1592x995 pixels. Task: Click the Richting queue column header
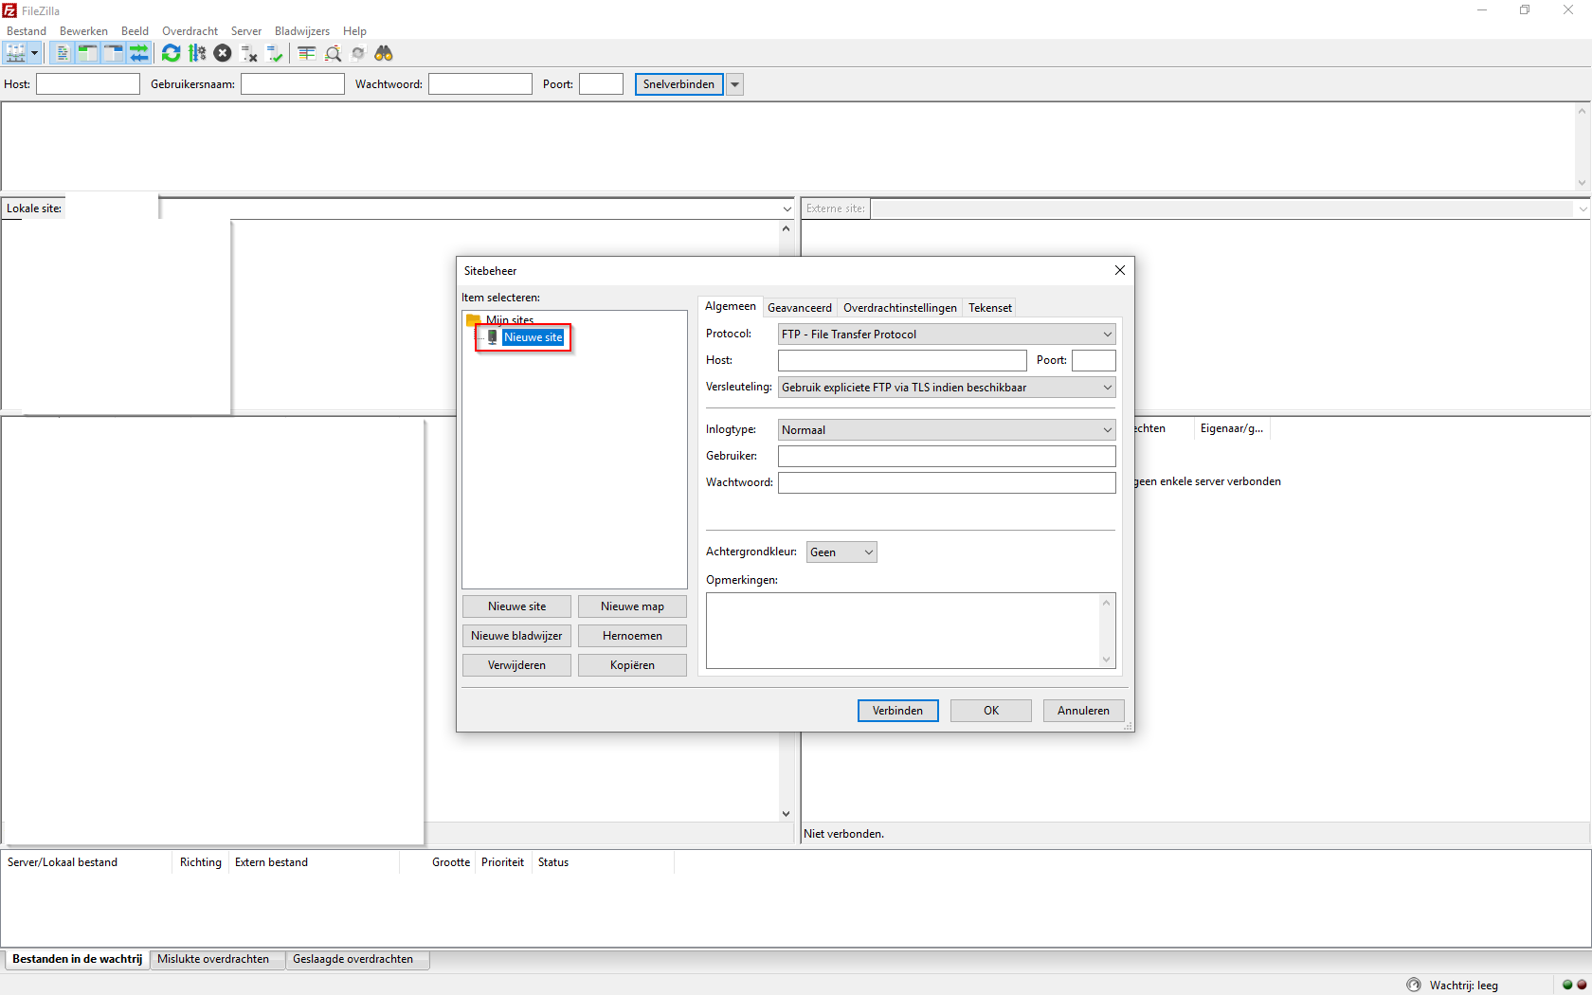pyautogui.click(x=200, y=862)
